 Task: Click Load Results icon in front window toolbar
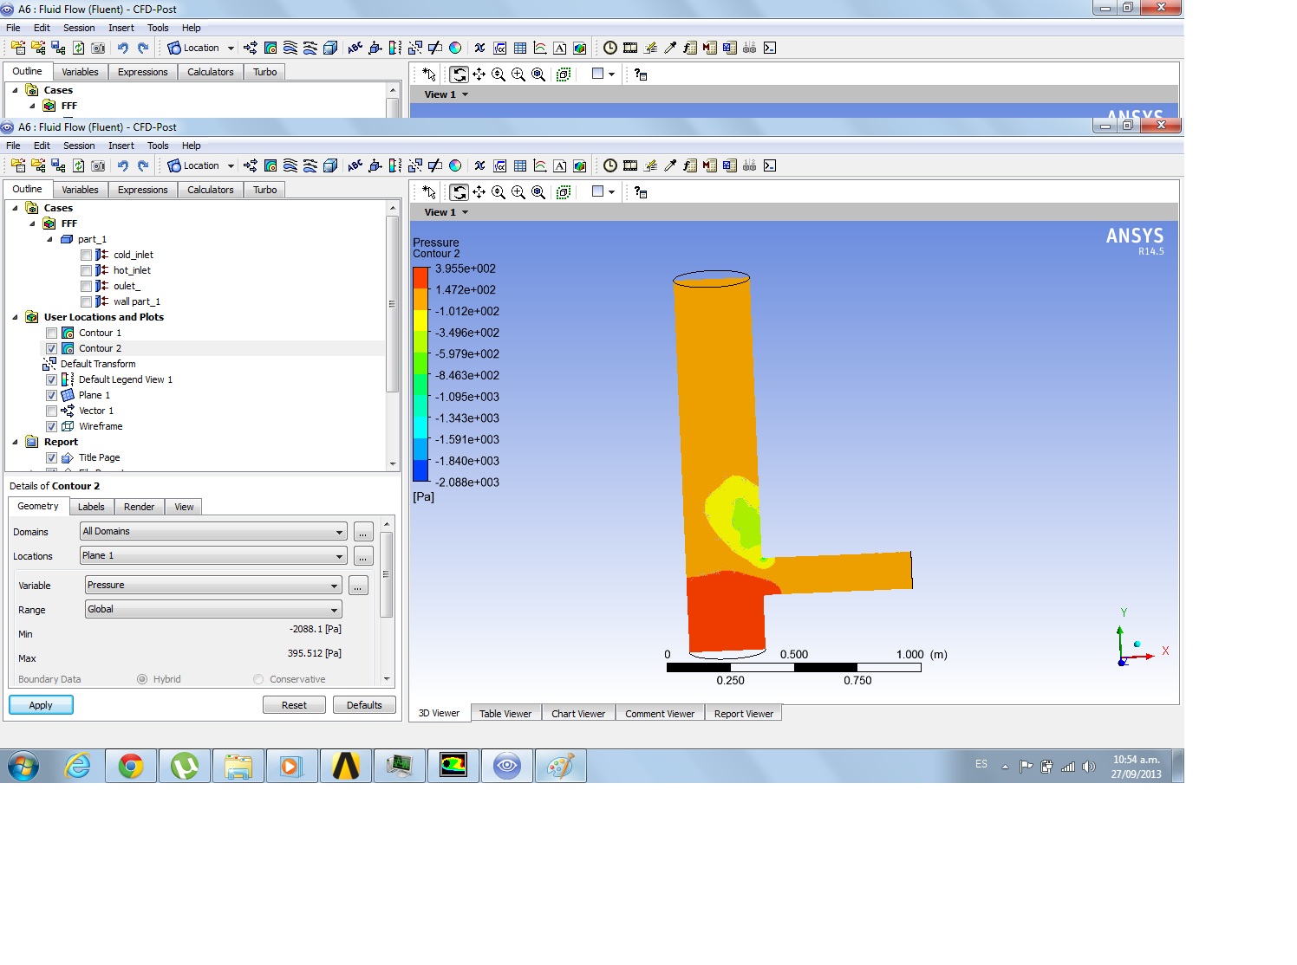(x=18, y=165)
